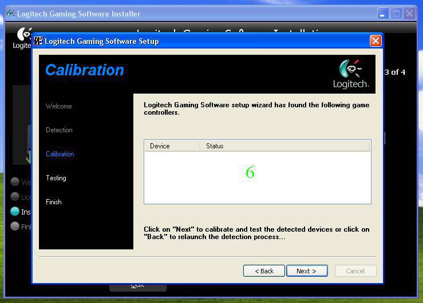Click the 'found the following game controllers' text
This screenshot has width=423, height=303.
[256, 108]
